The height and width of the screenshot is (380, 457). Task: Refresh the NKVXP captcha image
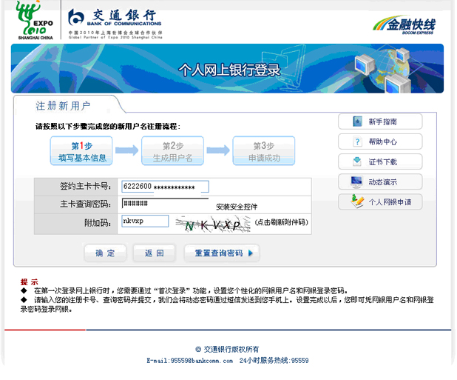(x=212, y=224)
